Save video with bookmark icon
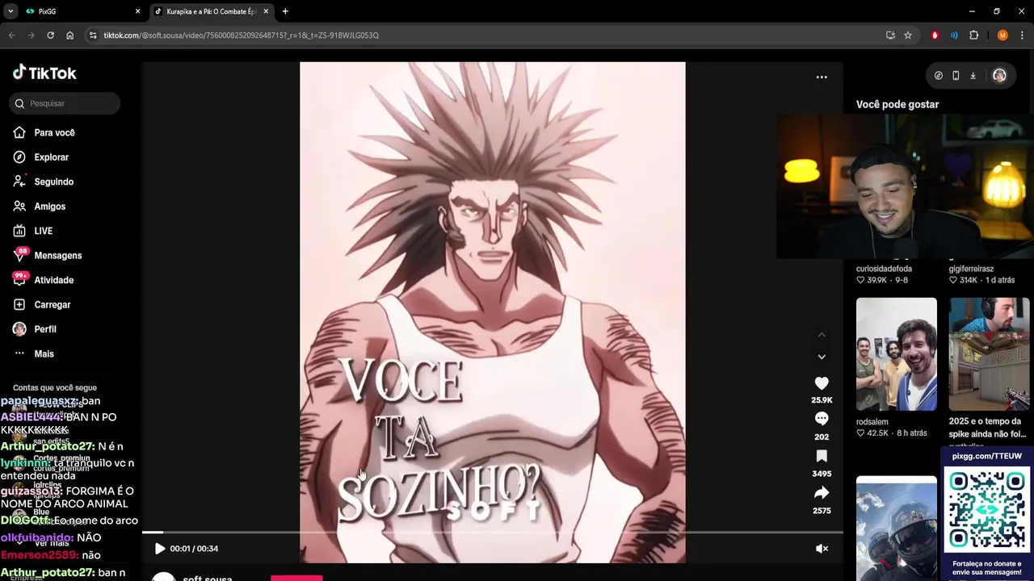Screen dimensions: 1034x581 click(822, 456)
